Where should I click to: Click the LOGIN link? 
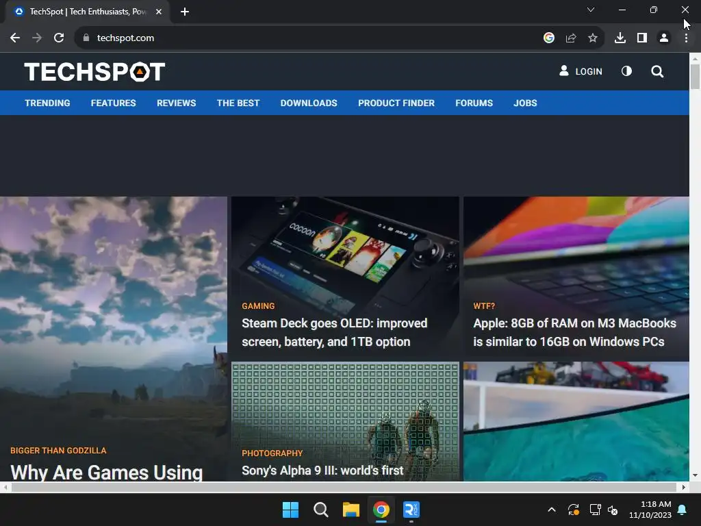tap(581, 71)
